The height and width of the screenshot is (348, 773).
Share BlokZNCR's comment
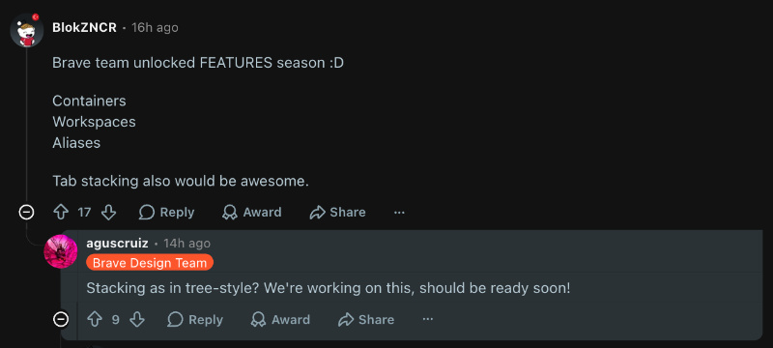point(337,213)
